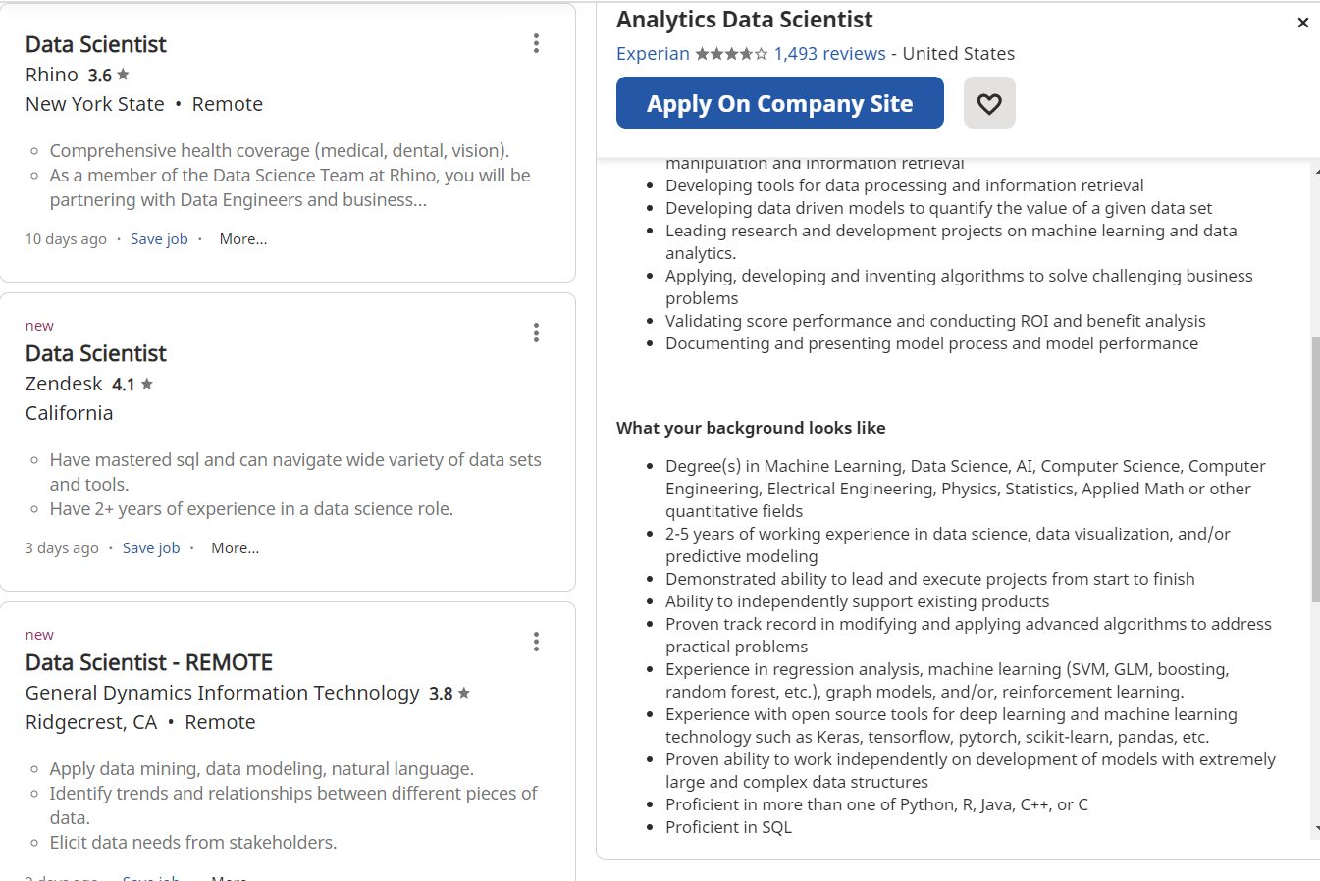Click Zendesk 4.1 star rating
Screen dimensions: 1320x881
click(132, 385)
